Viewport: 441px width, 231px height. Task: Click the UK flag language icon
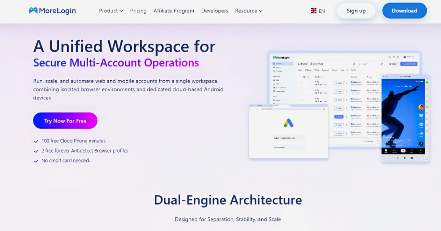click(314, 11)
